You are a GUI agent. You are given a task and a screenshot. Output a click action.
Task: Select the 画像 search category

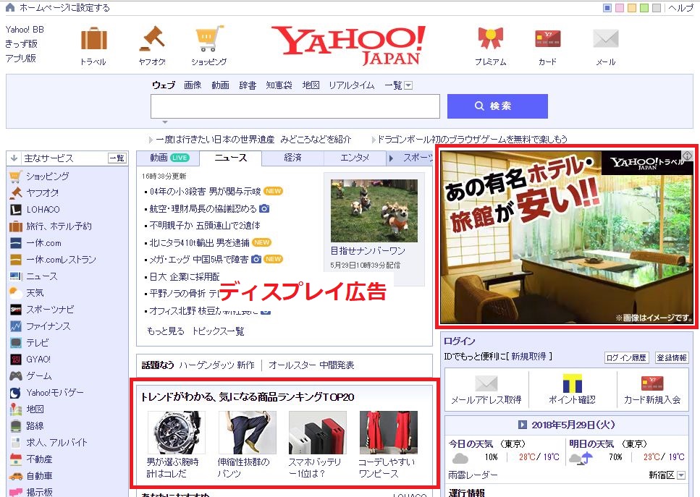(193, 85)
